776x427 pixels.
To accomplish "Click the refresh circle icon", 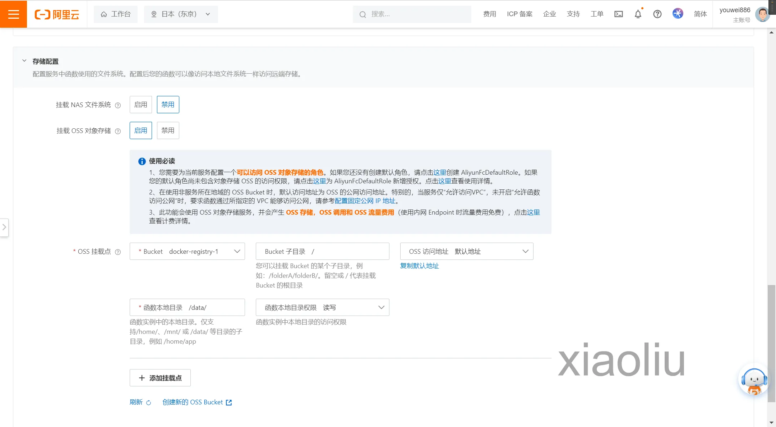I will 148,403.
